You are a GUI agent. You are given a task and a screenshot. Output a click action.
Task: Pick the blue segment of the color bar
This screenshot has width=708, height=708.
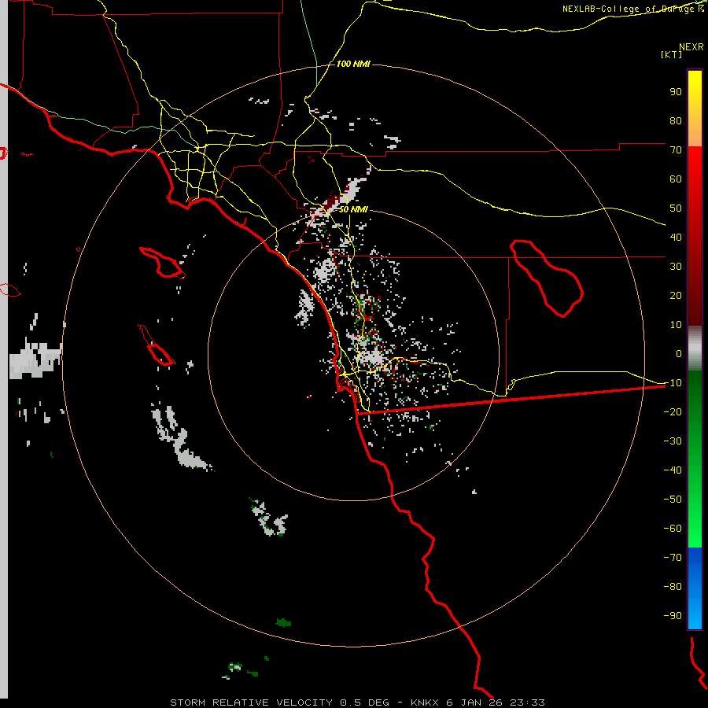[x=695, y=588]
